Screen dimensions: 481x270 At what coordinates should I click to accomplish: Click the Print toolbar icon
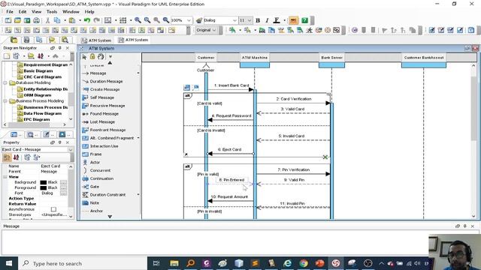click(x=36, y=20)
